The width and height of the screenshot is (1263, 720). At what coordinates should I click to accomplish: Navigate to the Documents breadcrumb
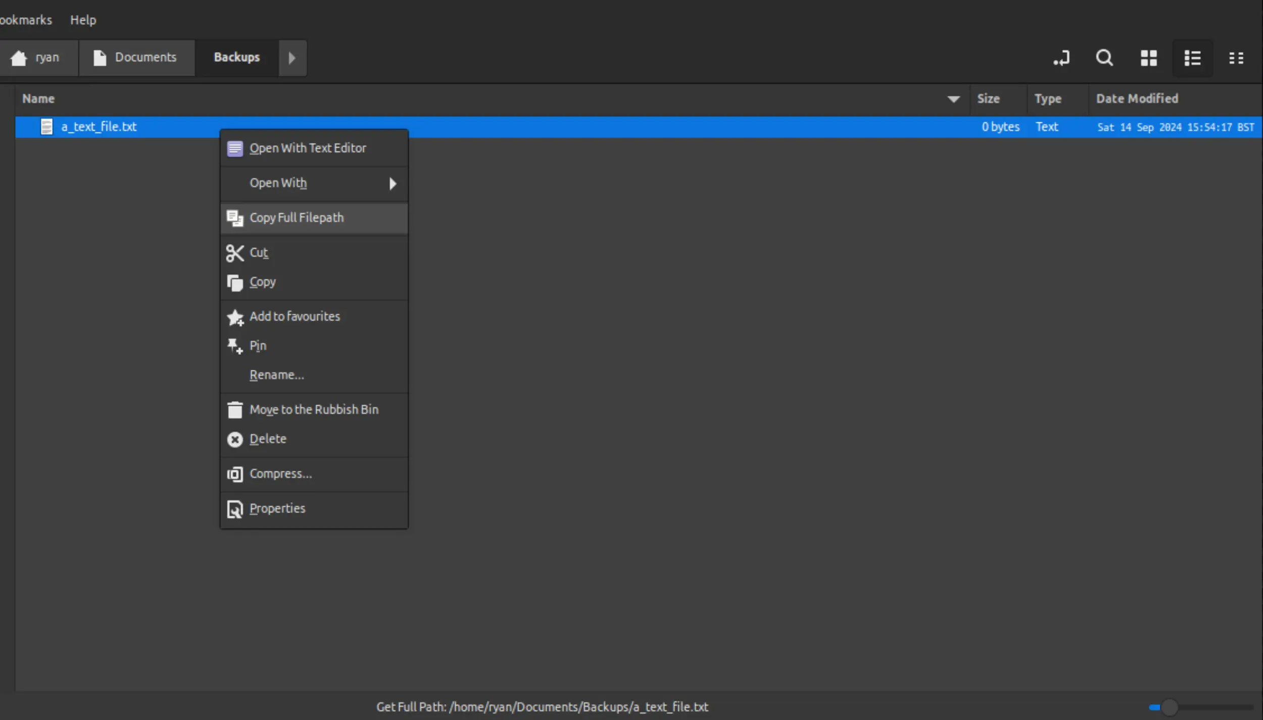[146, 57]
